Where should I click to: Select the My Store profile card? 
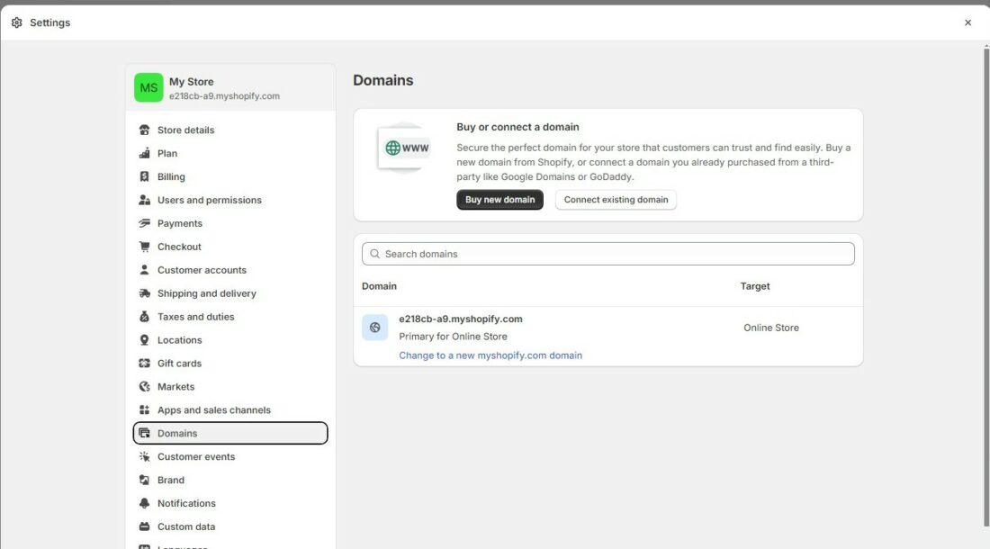coord(230,86)
